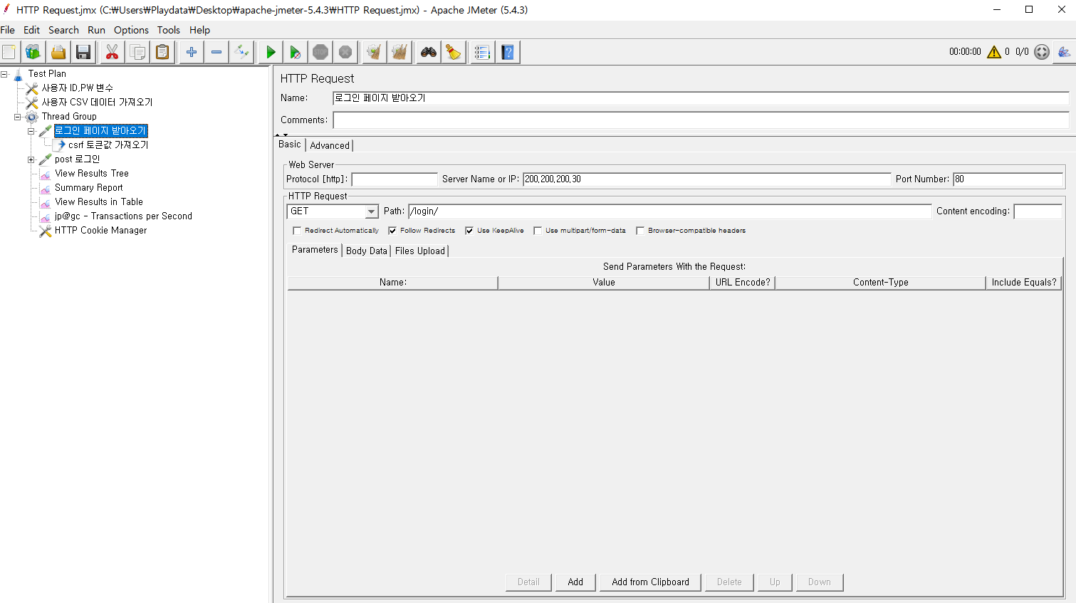Switch to the Advanced tab

[330, 145]
